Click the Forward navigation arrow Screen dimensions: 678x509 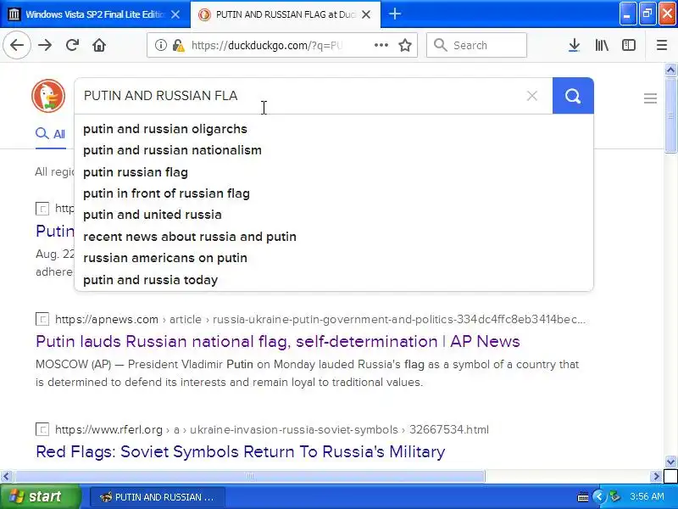[45, 45]
